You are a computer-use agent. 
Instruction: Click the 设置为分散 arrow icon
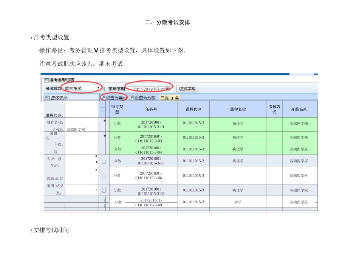132,98
